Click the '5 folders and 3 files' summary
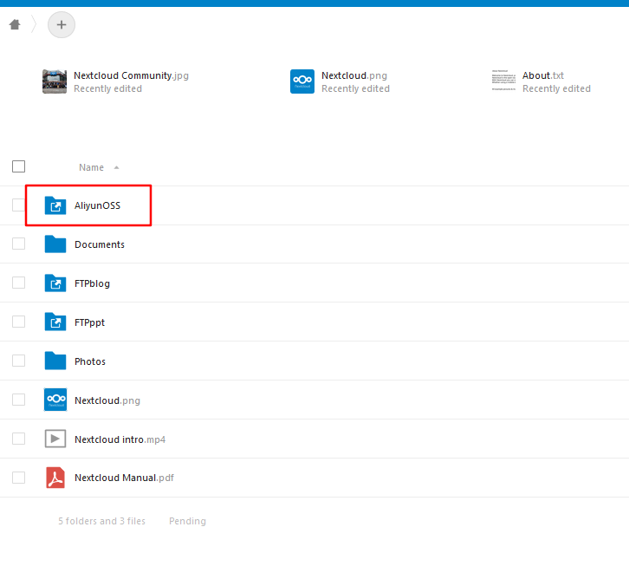Image resolution: width=629 pixels, height=579 pixels. (101, 521)
